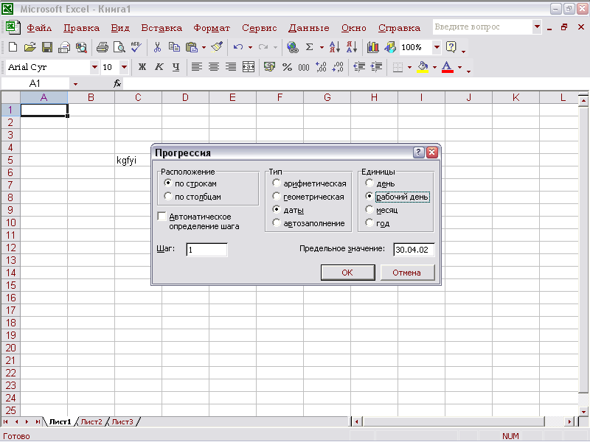Decrease indent icon
The height and width of the screenshot is (442, 590).
359,67
